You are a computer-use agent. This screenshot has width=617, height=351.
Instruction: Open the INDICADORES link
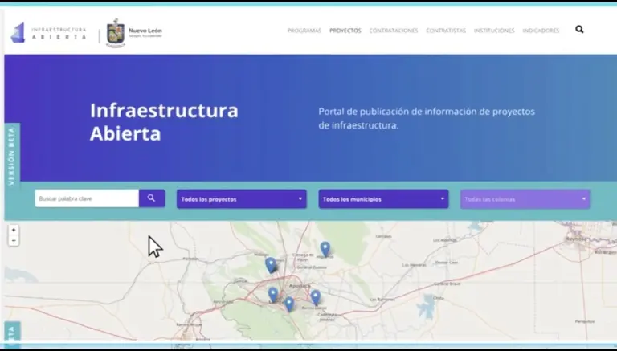tap(541, 31)
